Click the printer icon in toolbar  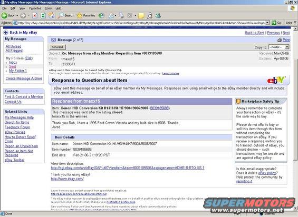click(x=121, y=15)
